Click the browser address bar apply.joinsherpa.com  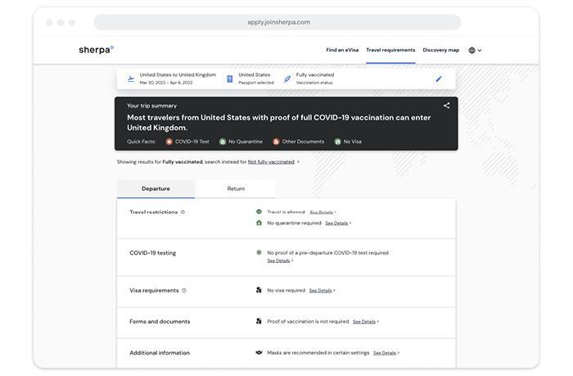[x=277, y=22]
